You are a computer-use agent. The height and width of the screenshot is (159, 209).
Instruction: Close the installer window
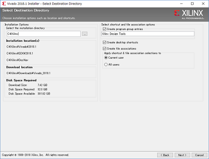tap(203, 4)
